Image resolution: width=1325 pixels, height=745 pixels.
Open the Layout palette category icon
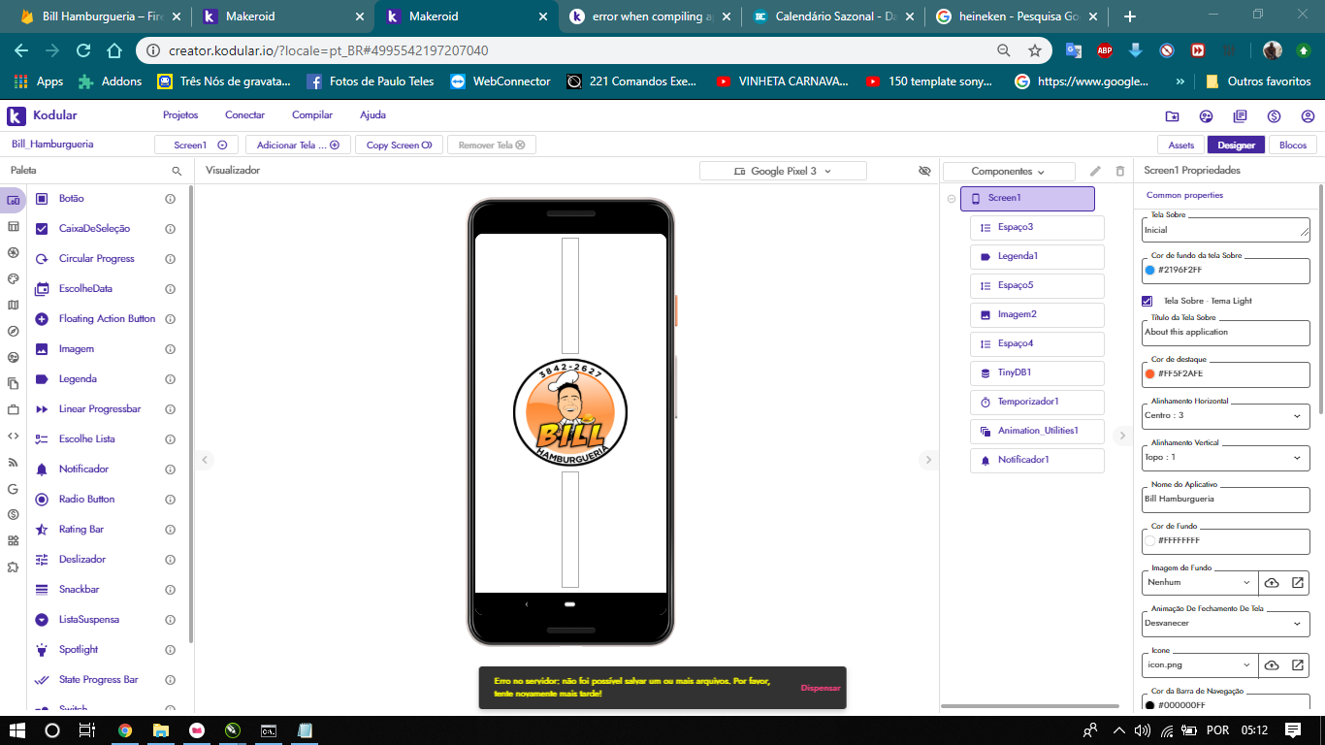click(x=13, y=226)
